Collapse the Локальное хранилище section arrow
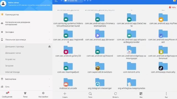Viewport: 177px width, 99px height. click(x=49, y=39)
